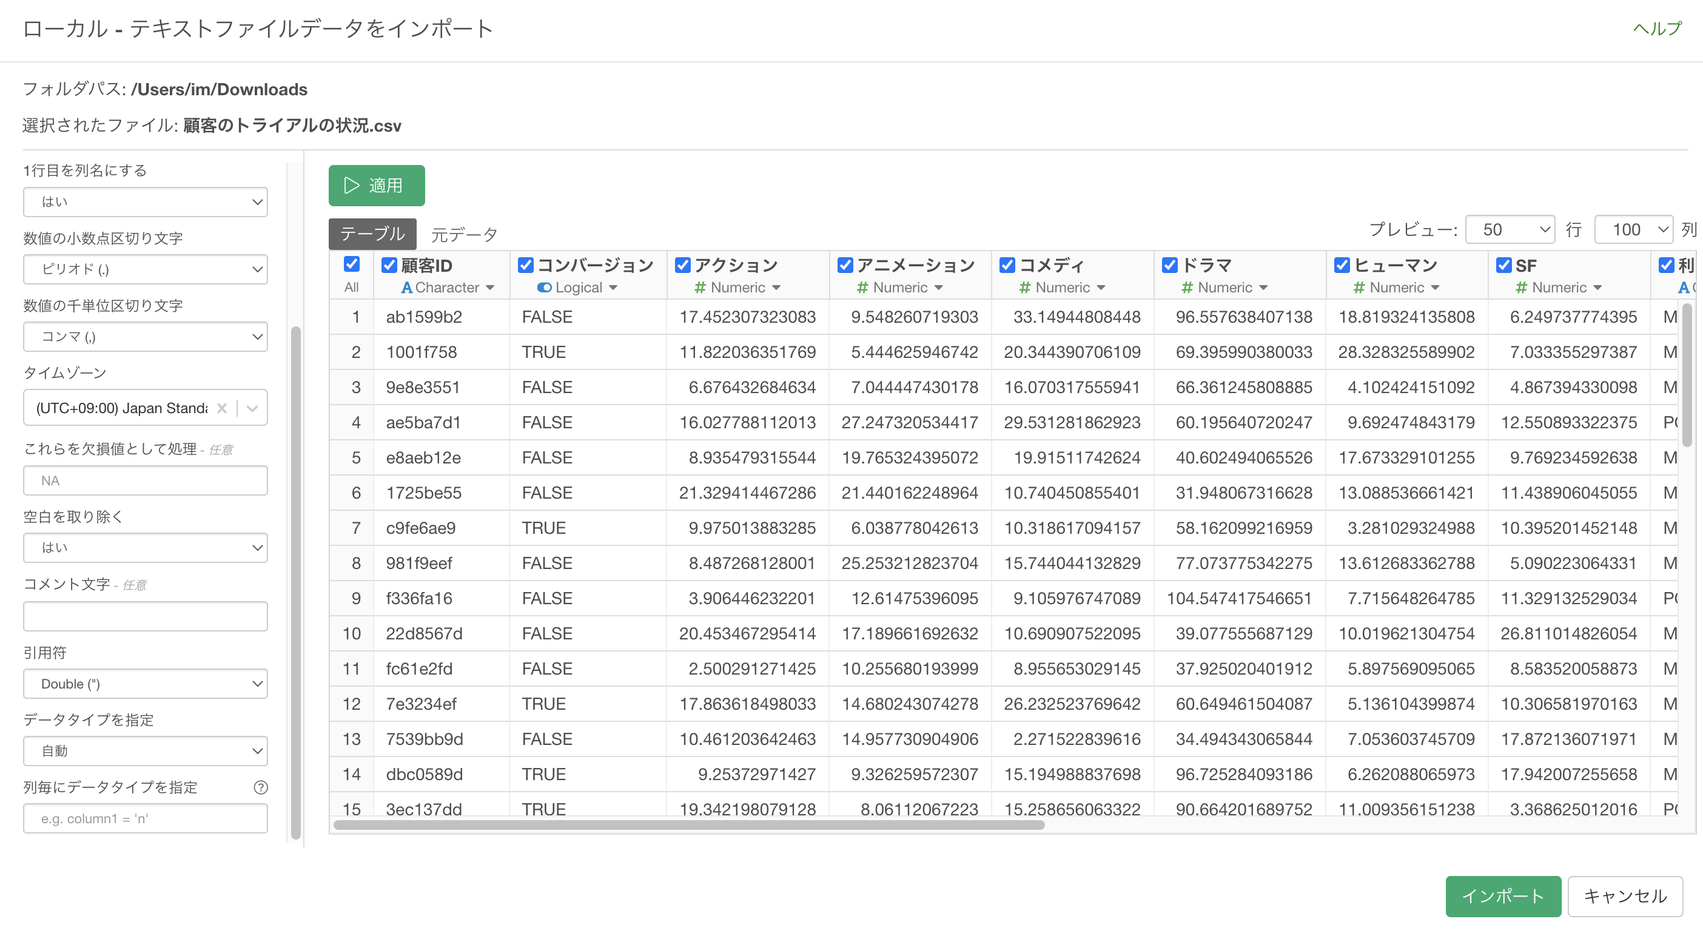Click the help circle icon beside 列毎にデータタイプを指定
The image size is (1703, 933).
(x=260, y=787)
